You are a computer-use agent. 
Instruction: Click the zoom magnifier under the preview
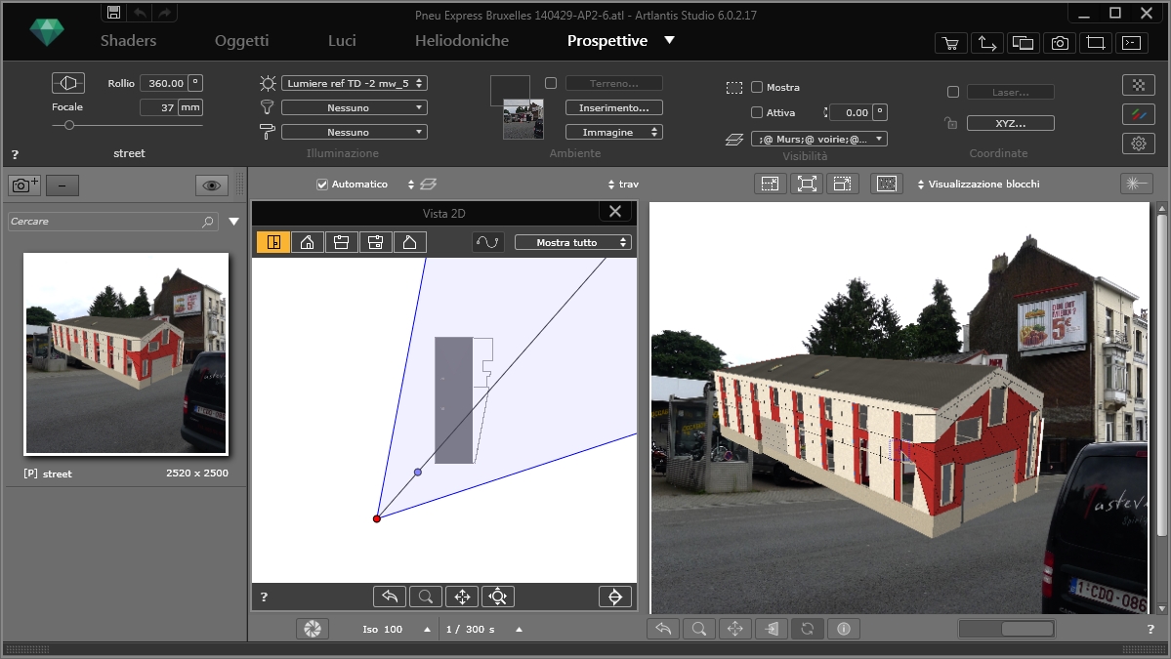[699, 629]
